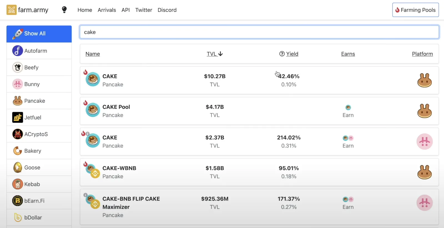444x228 pixels.
Task: Filter by Autofarm platform
Action: [39, 51]
